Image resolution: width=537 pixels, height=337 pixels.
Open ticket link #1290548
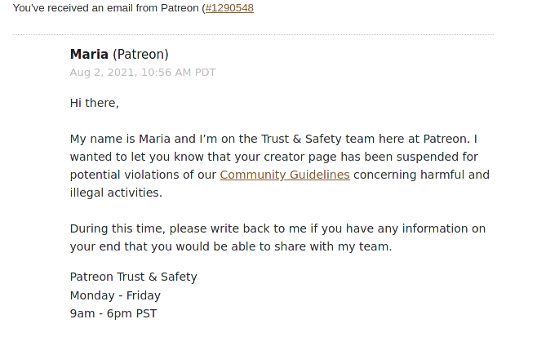[229, 8]
